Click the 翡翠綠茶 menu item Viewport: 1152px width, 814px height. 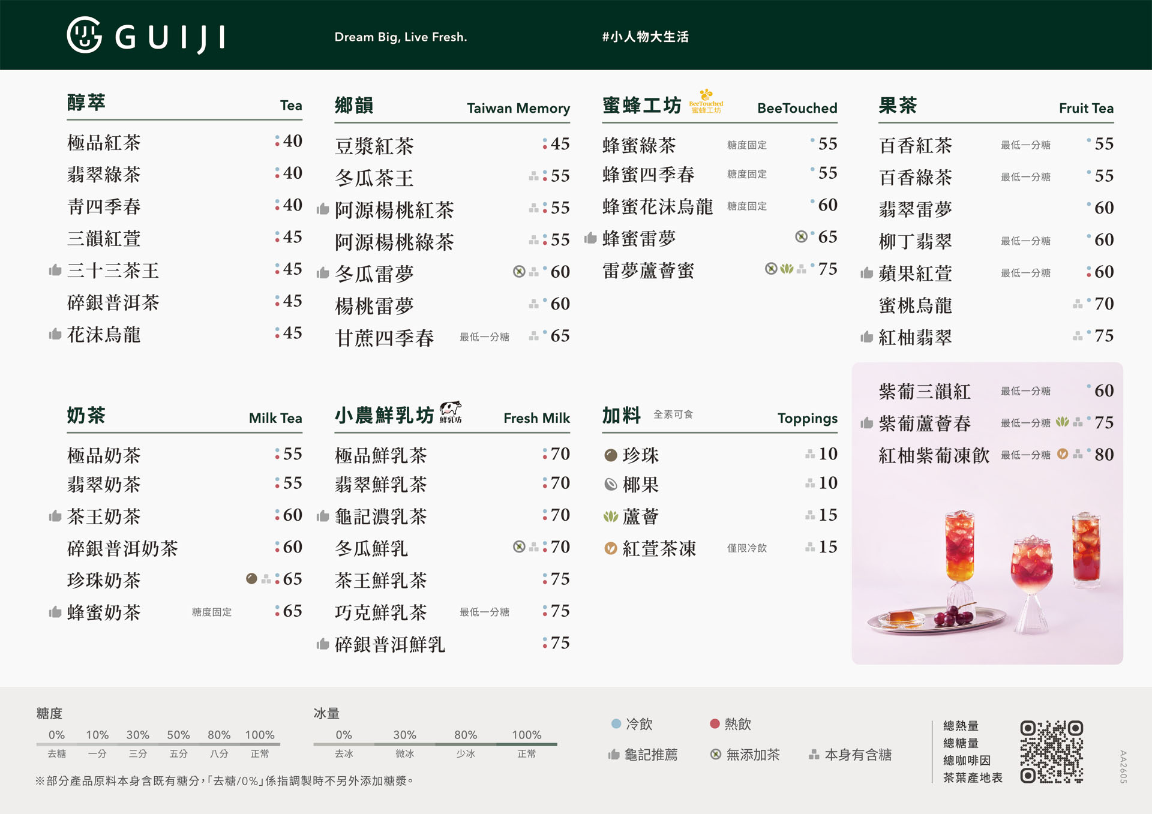(104, 175)
